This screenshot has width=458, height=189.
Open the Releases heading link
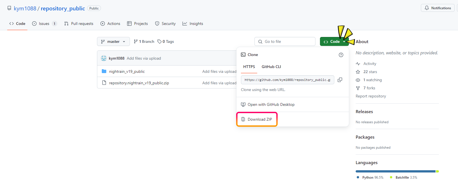coord(364,111)
